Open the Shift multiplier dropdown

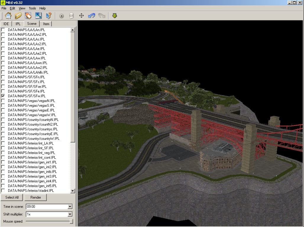[x=70, y=214]
